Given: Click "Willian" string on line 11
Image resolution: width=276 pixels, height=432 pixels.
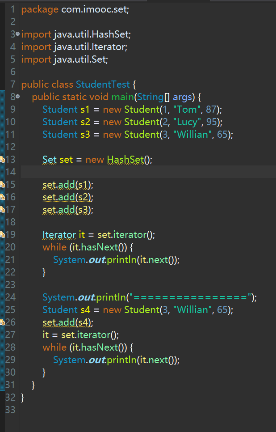Looking at the screenshot, I should click(x=192, y=135).
